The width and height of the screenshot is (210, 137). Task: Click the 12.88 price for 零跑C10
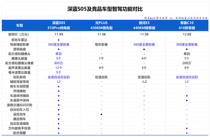pyautogui.click(x=187, y=34)
